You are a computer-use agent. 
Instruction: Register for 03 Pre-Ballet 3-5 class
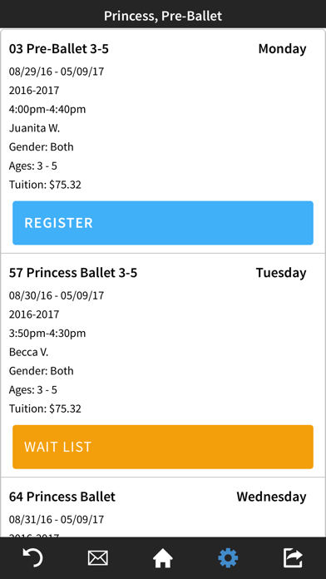click(163, 223)
